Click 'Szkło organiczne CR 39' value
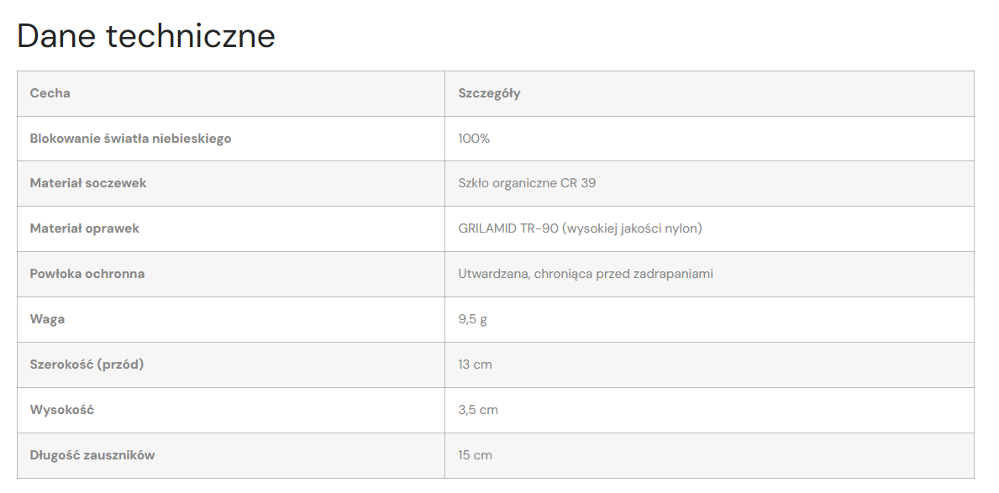 527,183
